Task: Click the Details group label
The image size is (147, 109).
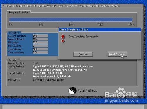Action: pyautogui.click(x=12, y=60)
